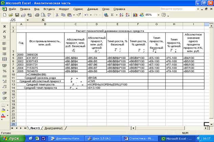Open the Формат menu

point(64,9)
